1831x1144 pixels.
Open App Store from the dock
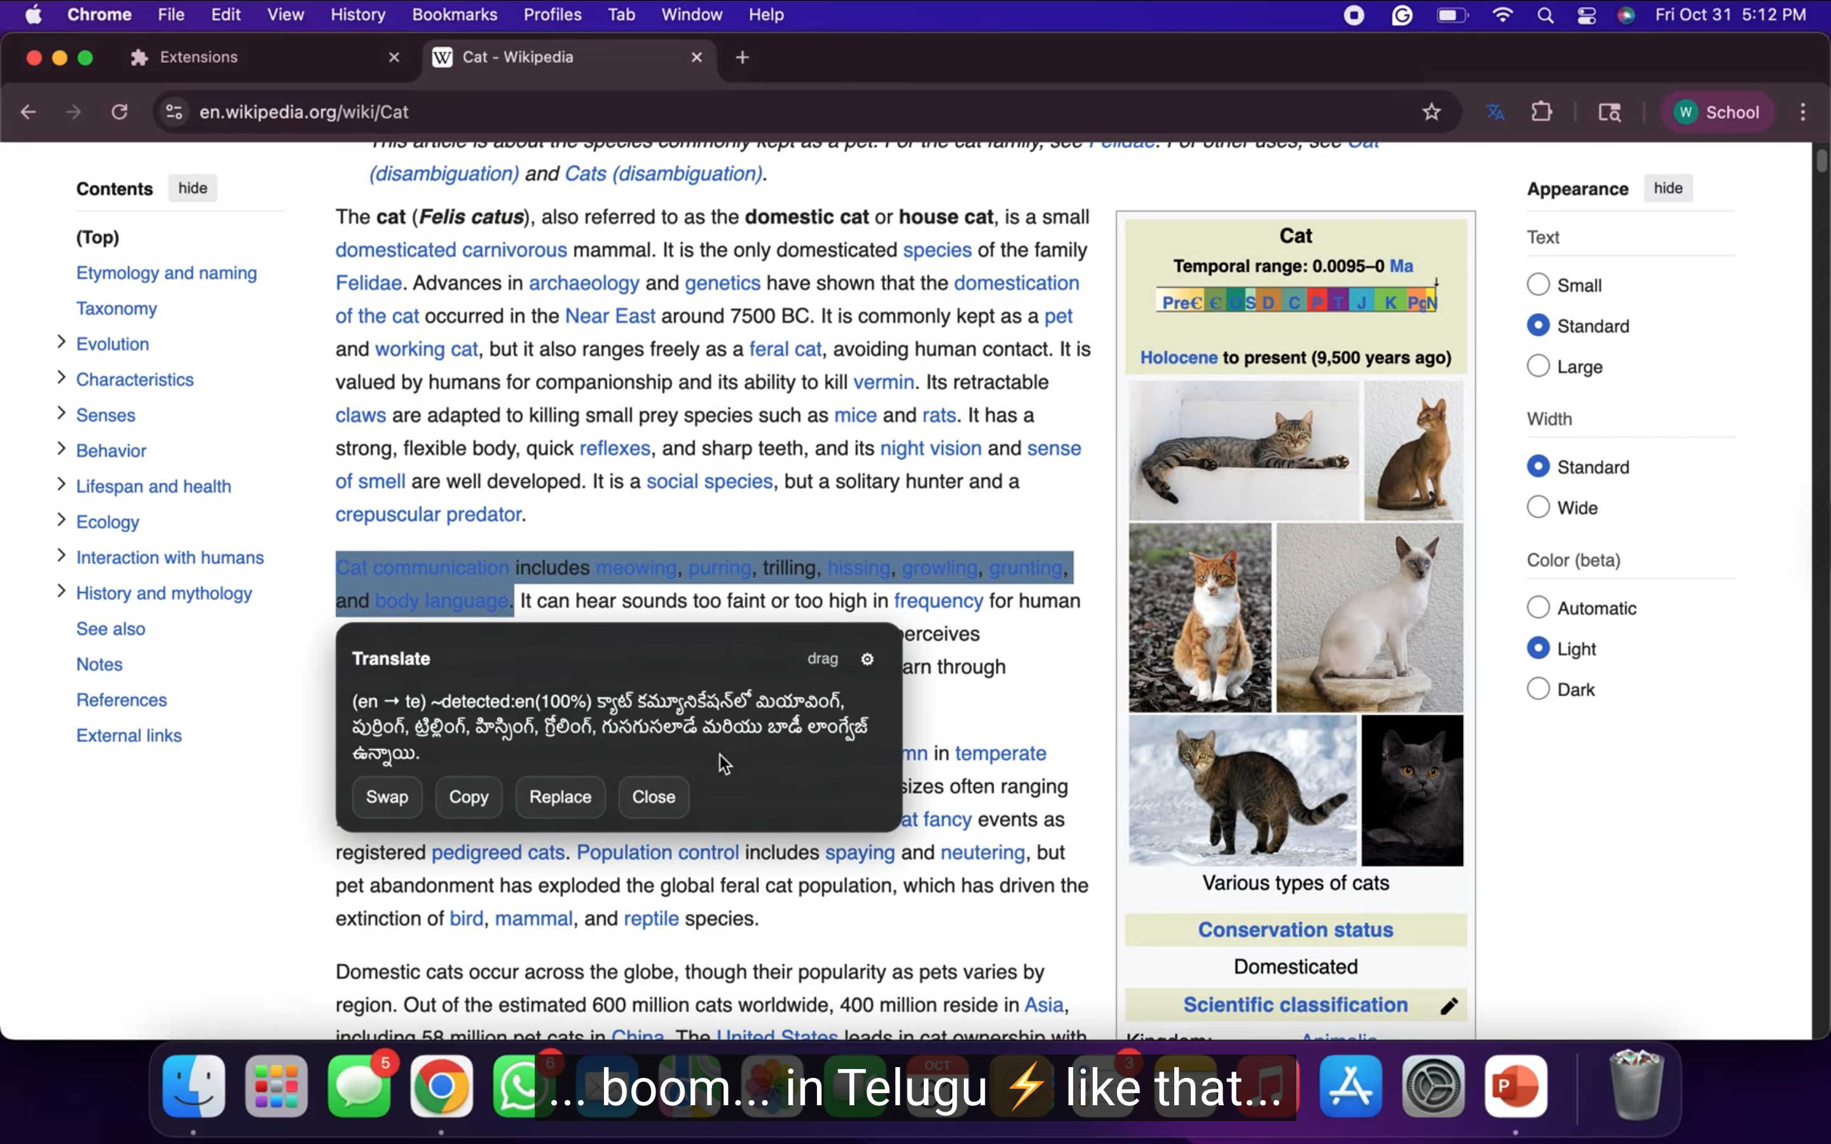[1350, 1087]
